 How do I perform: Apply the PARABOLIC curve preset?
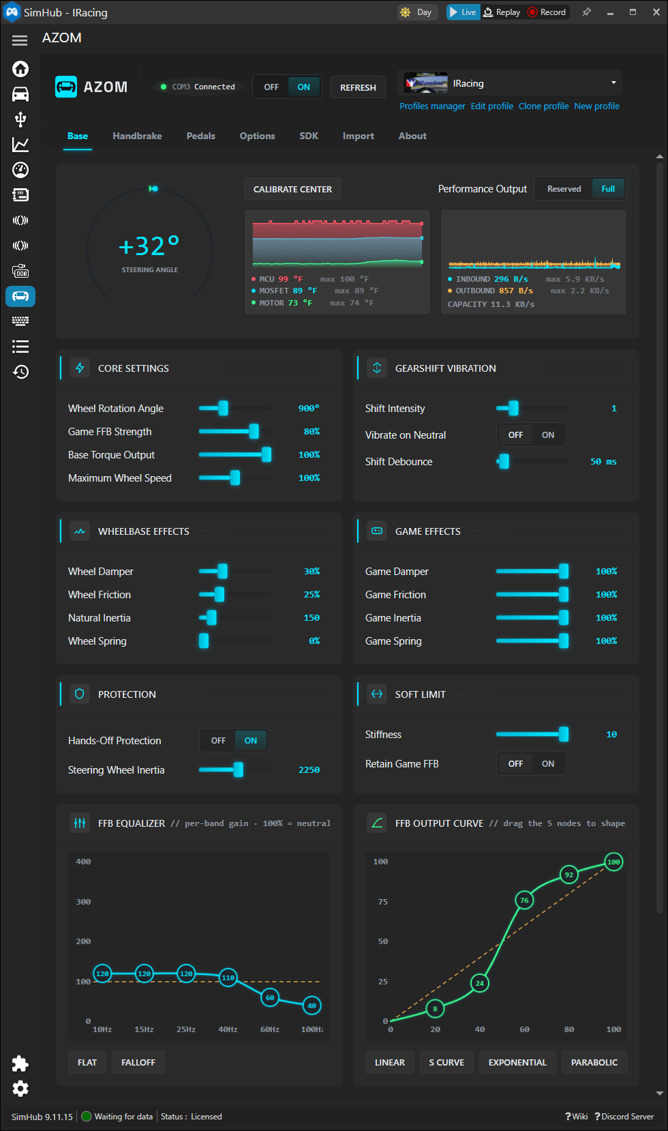pos(594,1062)
